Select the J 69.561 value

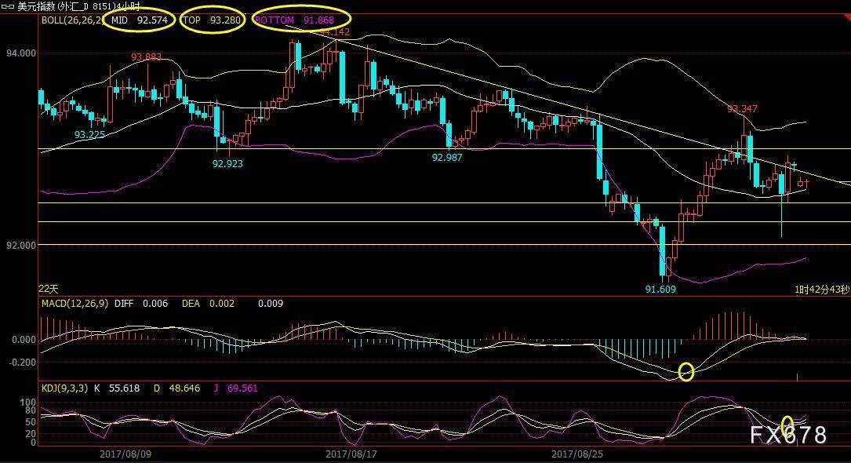[235, 388]
